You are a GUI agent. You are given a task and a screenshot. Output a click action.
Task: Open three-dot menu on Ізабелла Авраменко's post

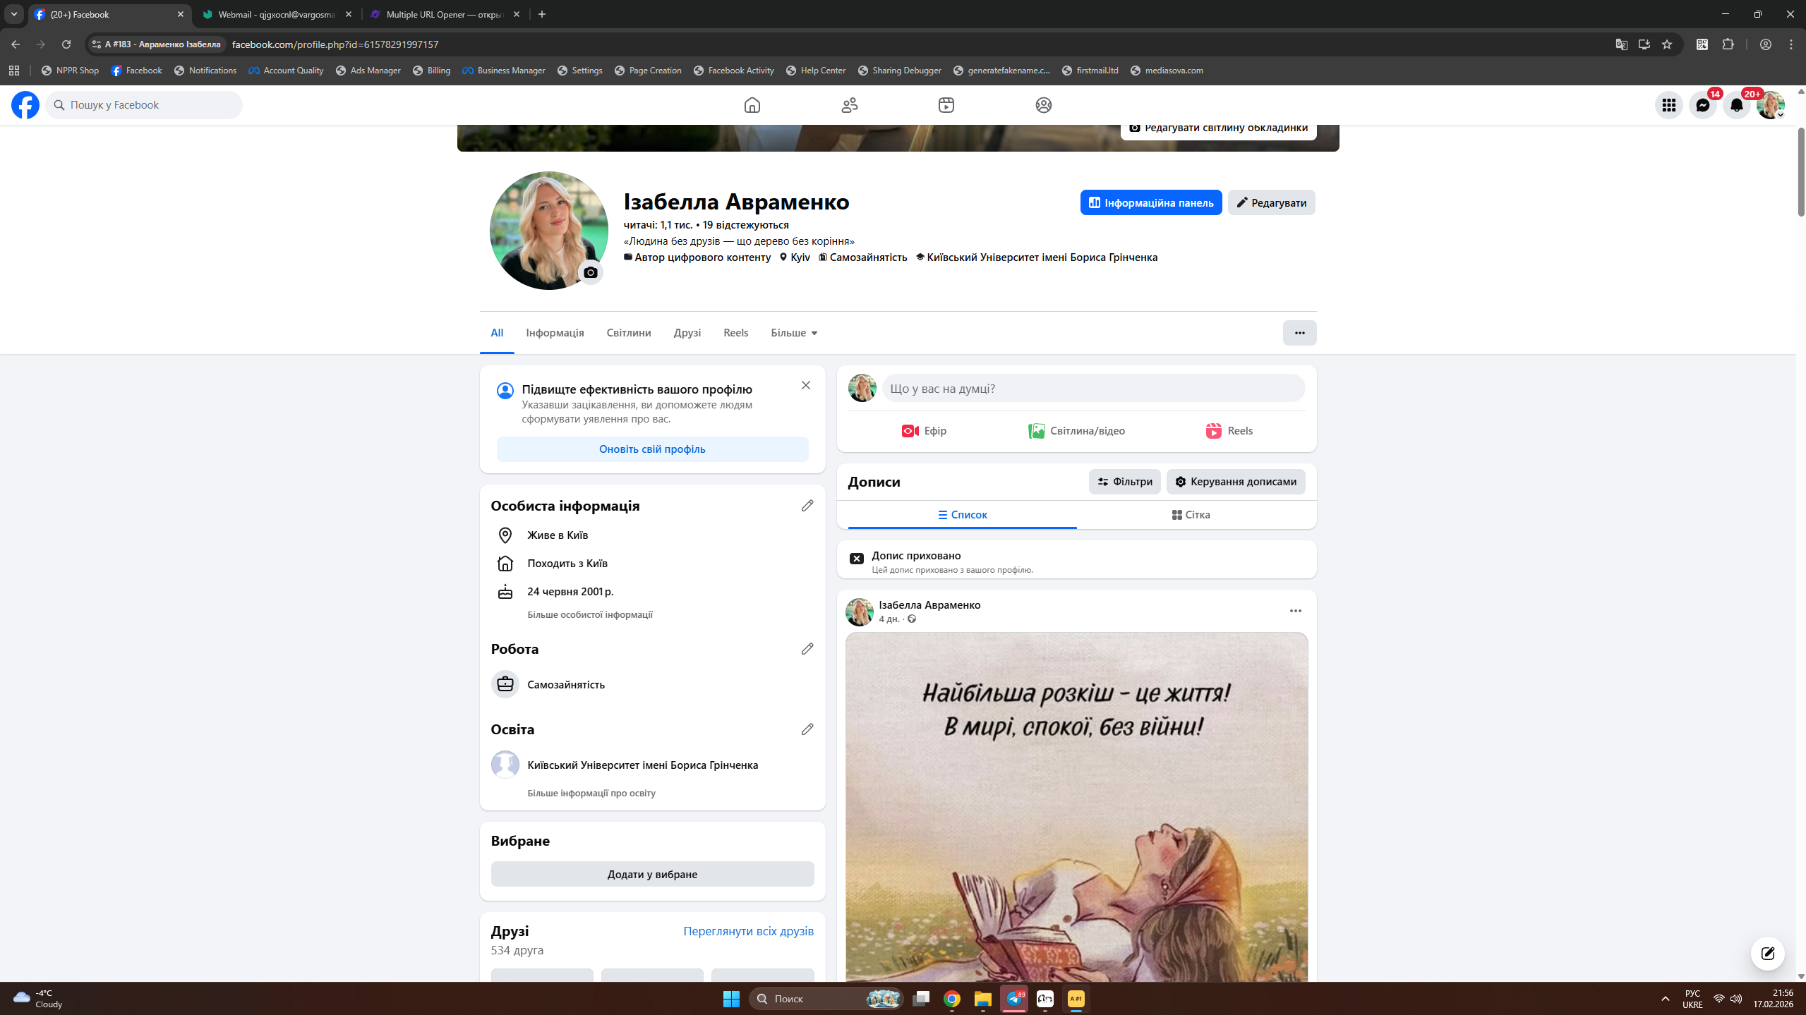pos(1295,611)
